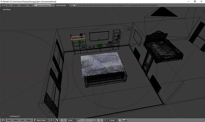
Task: Open the File menu
Action: 8,5
